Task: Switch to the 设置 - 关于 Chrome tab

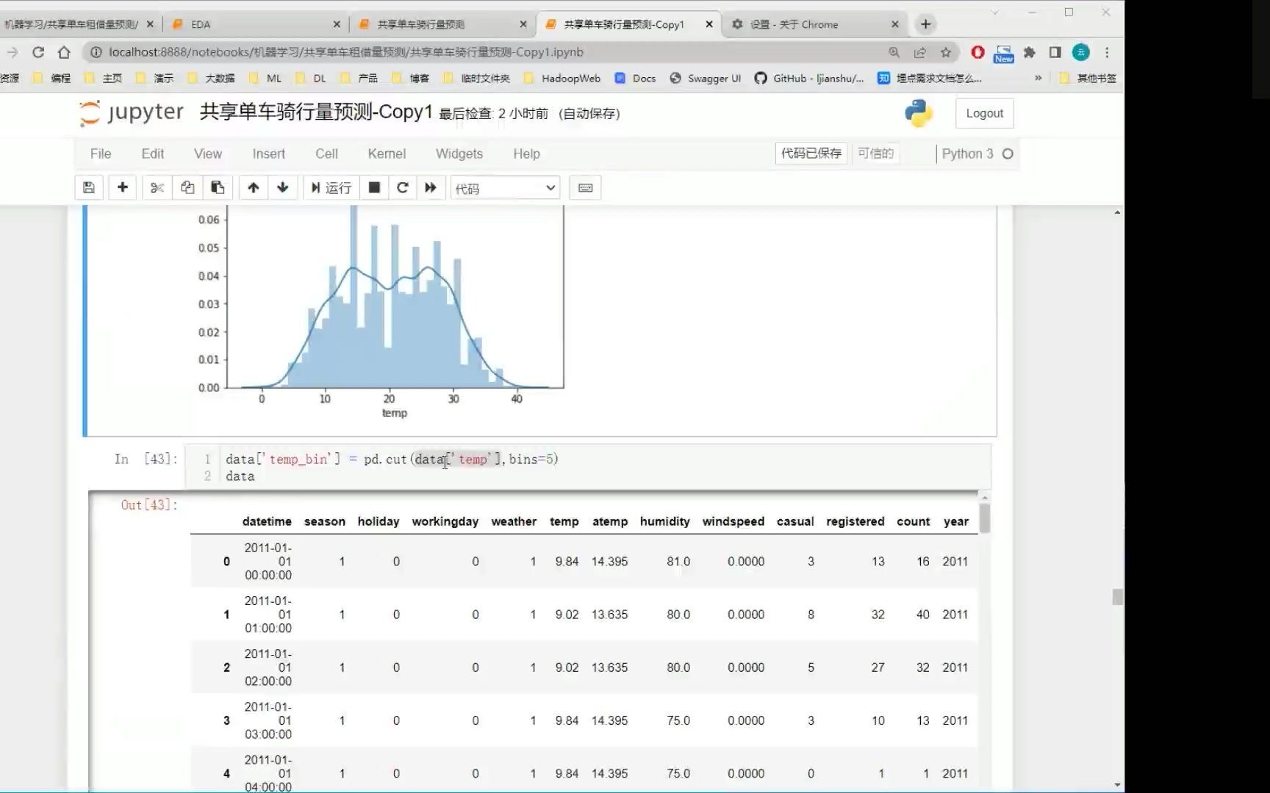Action: click(814, 24)
